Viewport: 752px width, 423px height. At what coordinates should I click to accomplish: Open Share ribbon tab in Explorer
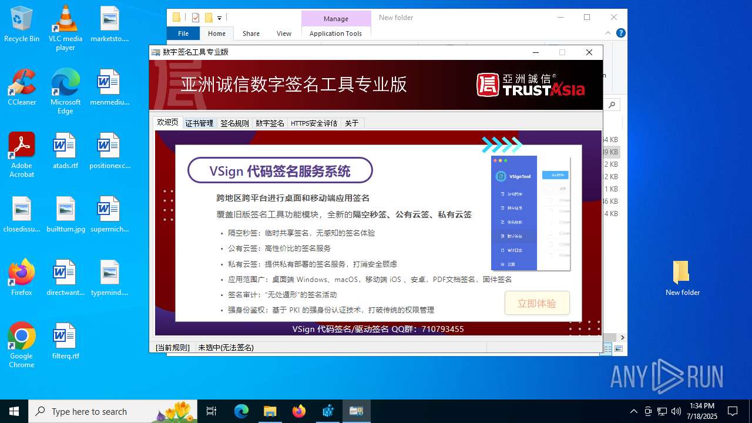click(x=251, y=33)
